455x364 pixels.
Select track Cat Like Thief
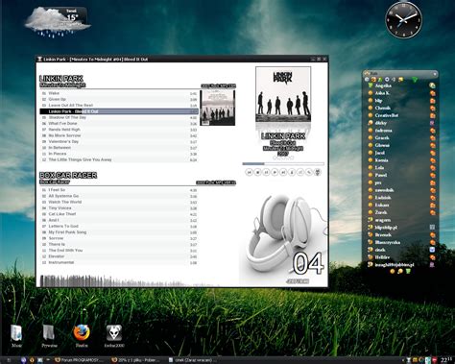[119, 214]
